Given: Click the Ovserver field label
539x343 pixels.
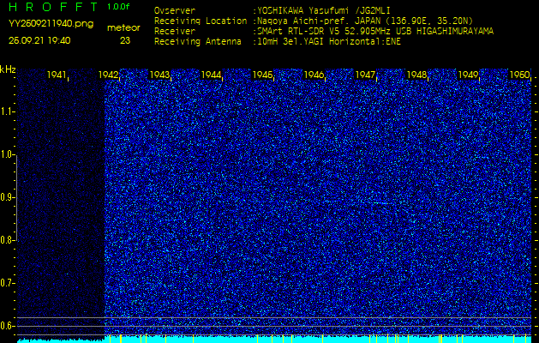Looking at the screenshot, I should coord(175,11).
